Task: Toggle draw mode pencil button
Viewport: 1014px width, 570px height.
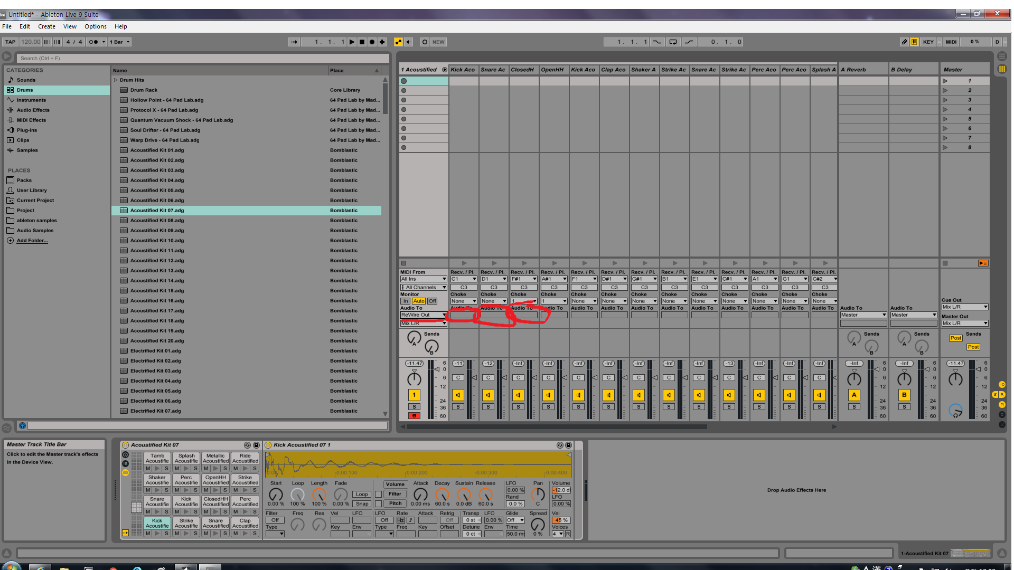Action: (x=904, y=42)
